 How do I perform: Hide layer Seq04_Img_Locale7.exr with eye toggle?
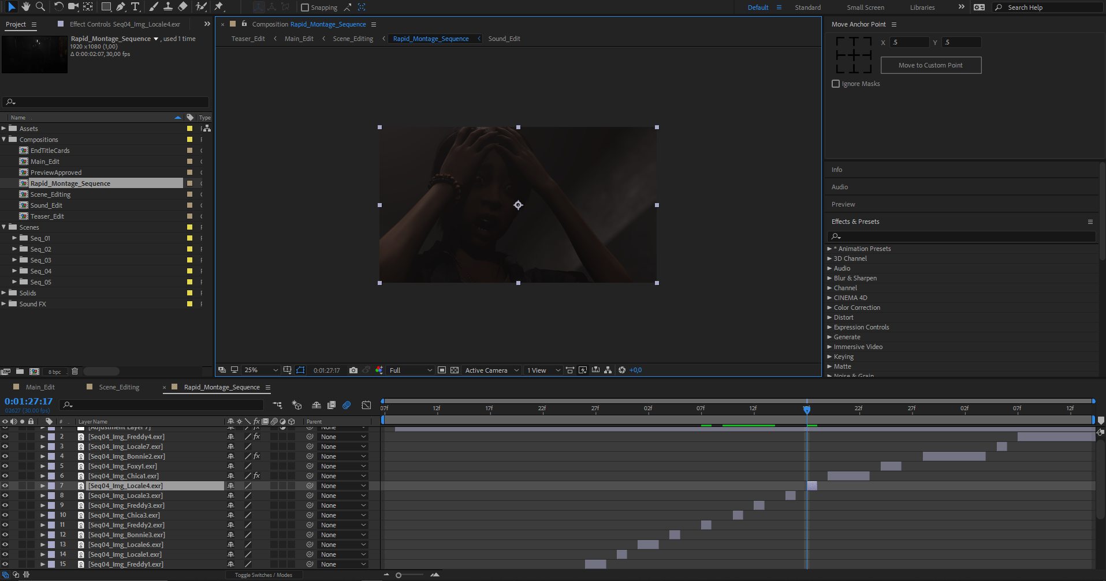pyautogui.click(x=5, y=447)
